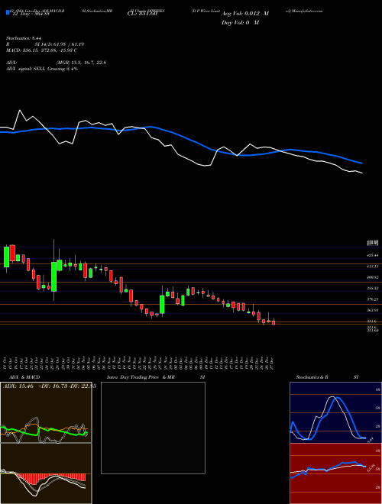Screen dimensions: 382x504
Task: Open the ADX indicator mini chart
Action: 46,412
